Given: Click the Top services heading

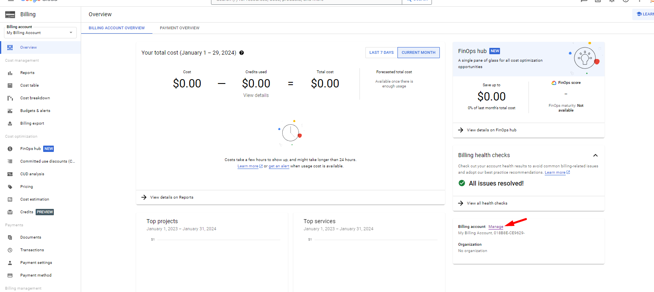Looking at the screenshot, I should [x=319, y=222].
